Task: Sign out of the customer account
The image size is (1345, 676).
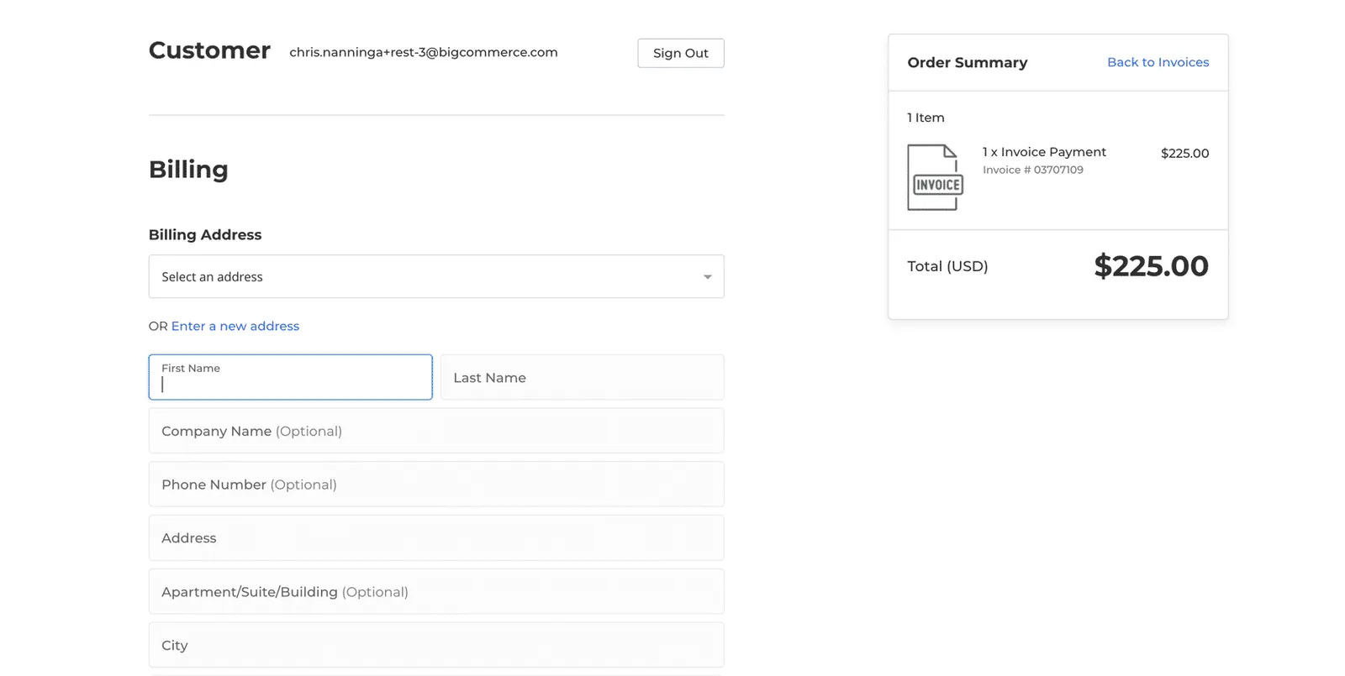Action: pyautogui.click(x=681, y=53)
